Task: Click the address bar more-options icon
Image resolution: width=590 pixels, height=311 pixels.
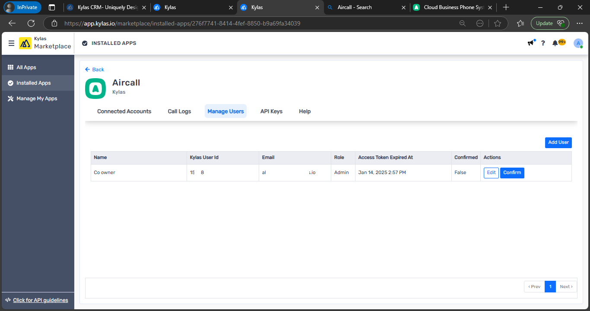Action: point(480,23)
